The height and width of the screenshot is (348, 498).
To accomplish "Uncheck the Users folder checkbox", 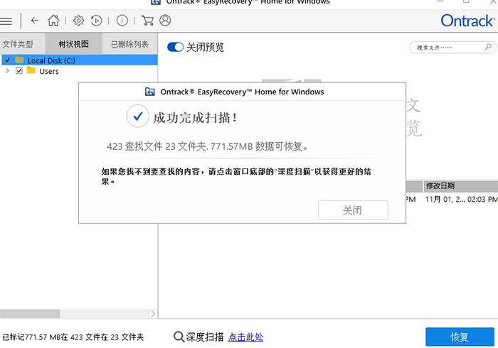I will [x=19, y=71].
